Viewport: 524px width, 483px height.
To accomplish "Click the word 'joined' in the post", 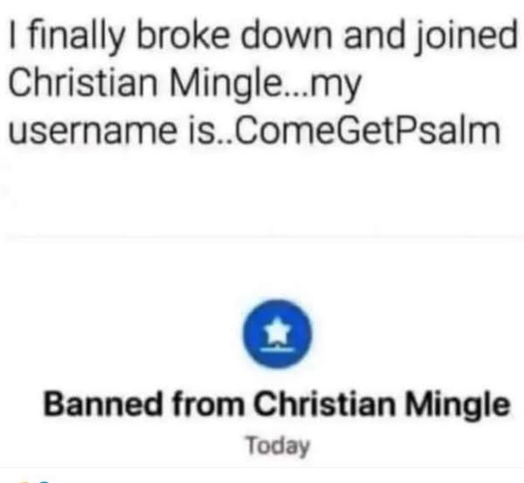I will (x=465, y=37).
